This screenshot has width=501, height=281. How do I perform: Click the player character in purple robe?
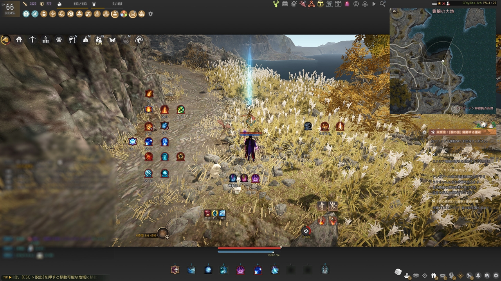click(250, 147)
